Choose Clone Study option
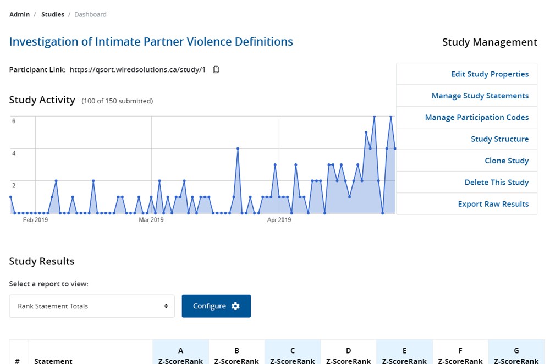The height and width of the screenshot is (364, 550). pyautogui.click(x=506, y=161)
